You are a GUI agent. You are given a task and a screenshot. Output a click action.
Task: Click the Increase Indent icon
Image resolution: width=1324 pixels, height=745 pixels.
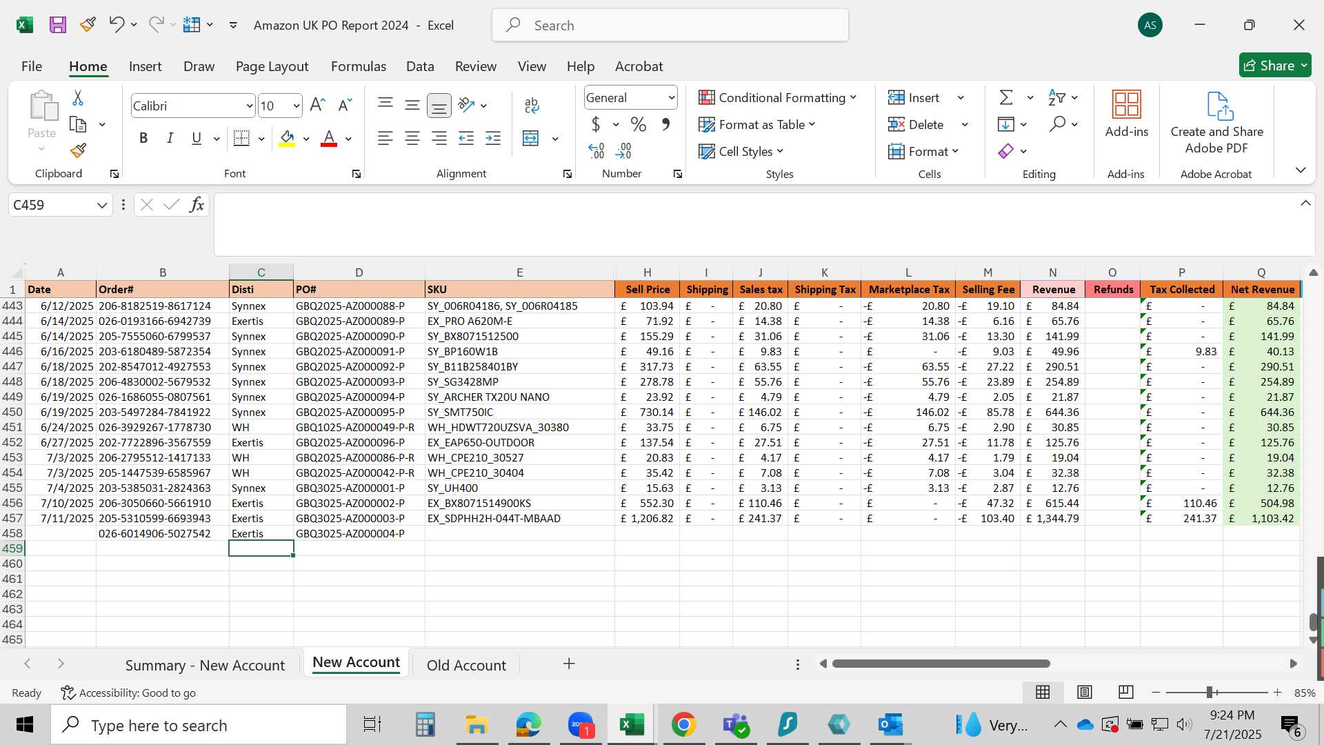point(493,139)
